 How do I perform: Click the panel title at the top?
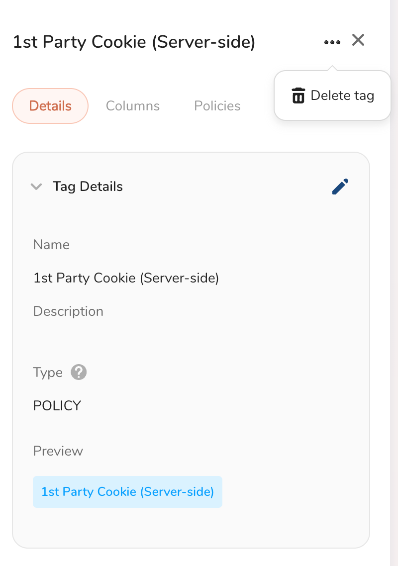pyautogui.click(x=134, y=42)
